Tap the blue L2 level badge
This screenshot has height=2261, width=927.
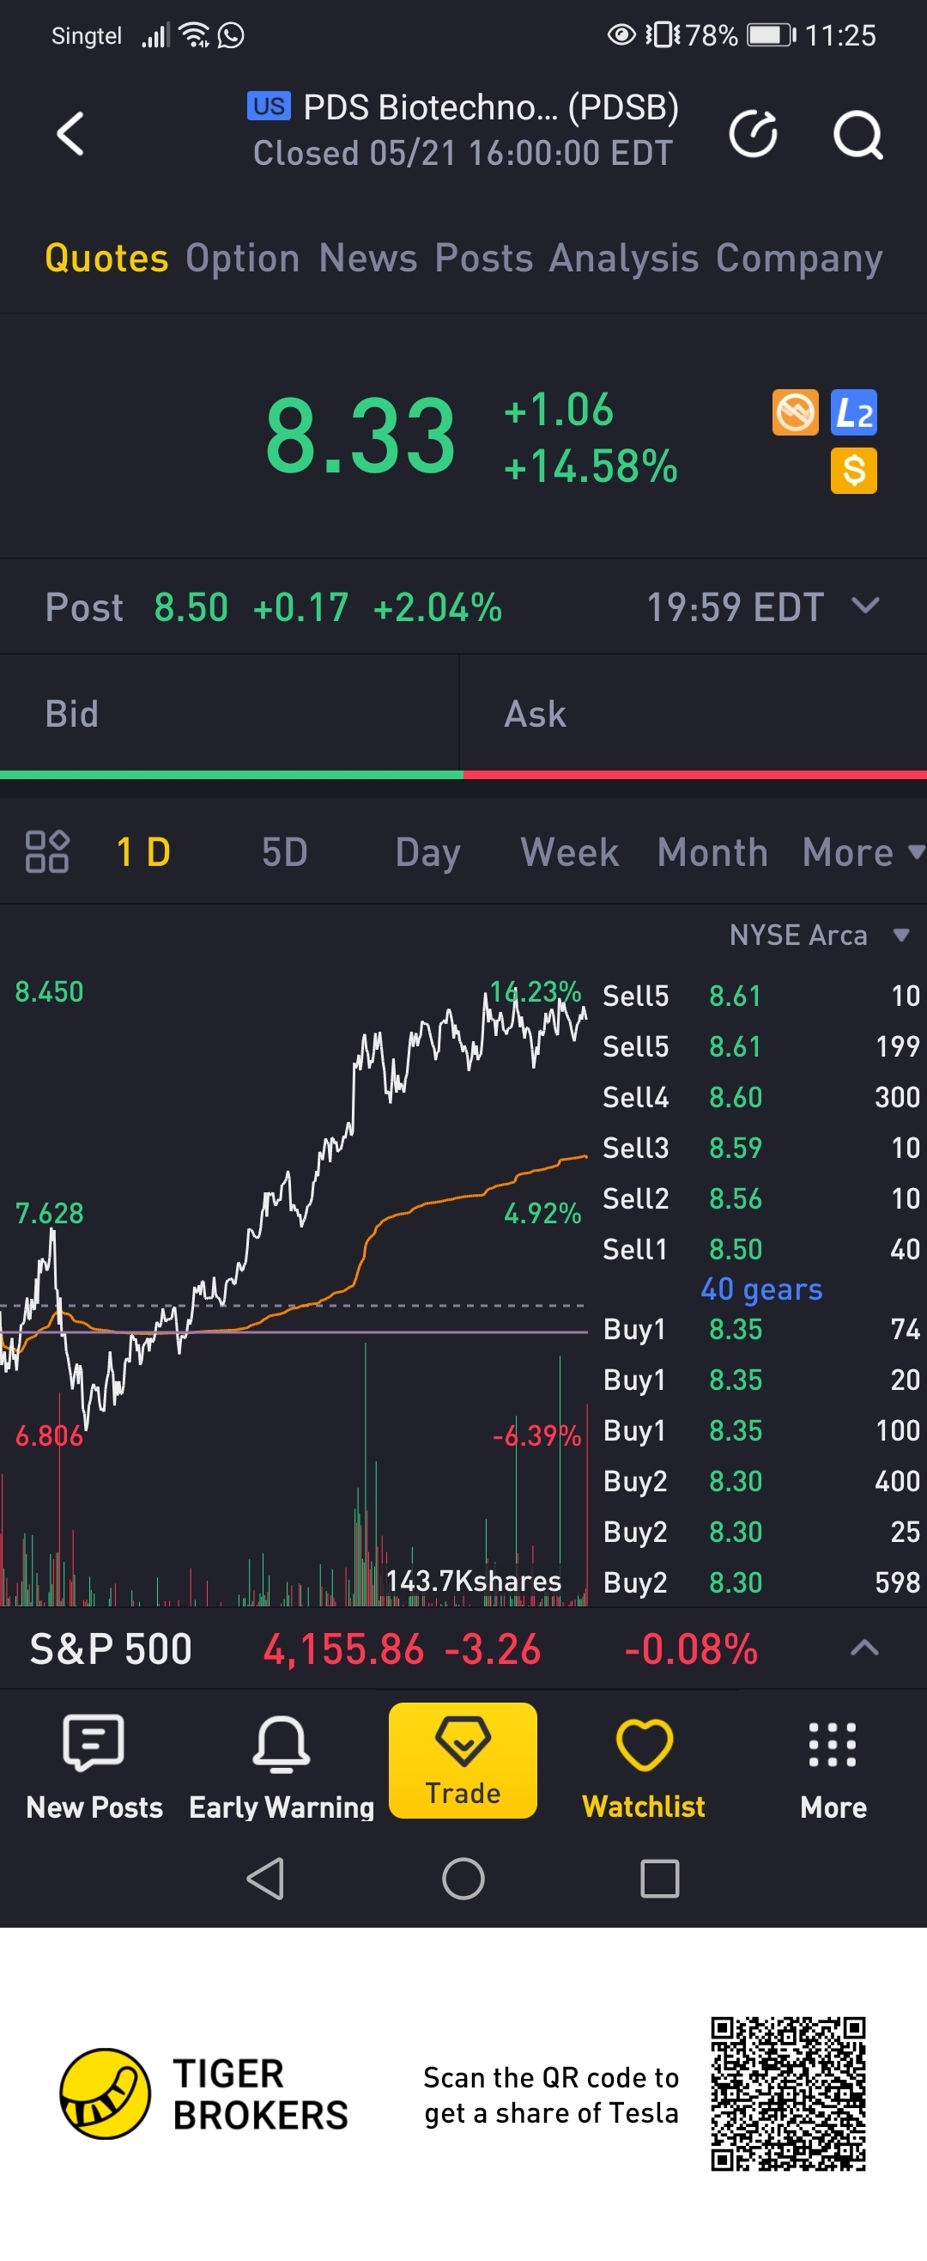pyautogui.click(x=853, y=412)
